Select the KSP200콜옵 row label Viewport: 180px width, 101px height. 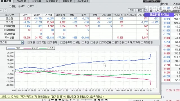pos(10,30)
